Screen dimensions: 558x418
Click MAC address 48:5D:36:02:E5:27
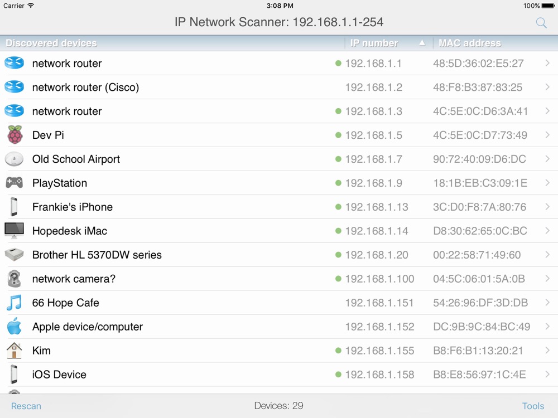tap(478, 64)
